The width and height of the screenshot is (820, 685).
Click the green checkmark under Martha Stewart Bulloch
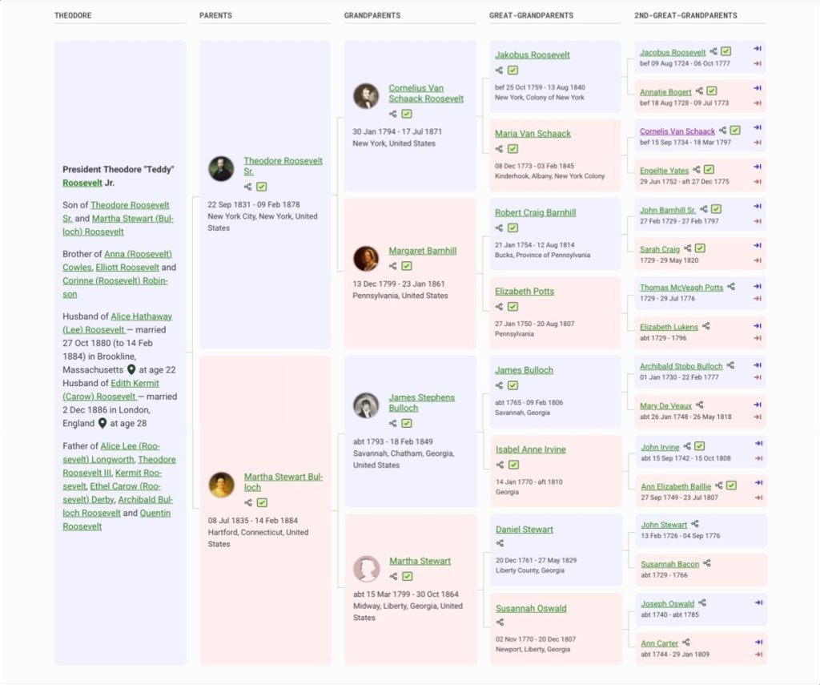[262, 502]
